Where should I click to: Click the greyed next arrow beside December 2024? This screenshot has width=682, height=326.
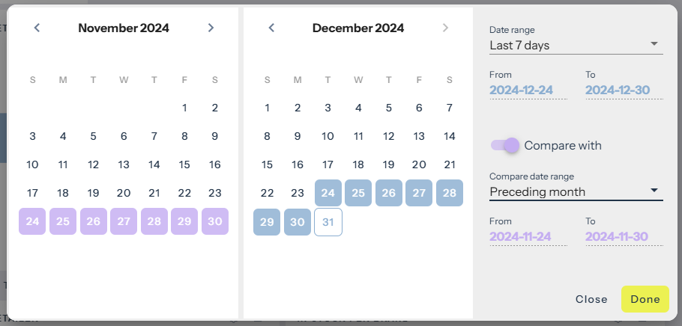446,28
